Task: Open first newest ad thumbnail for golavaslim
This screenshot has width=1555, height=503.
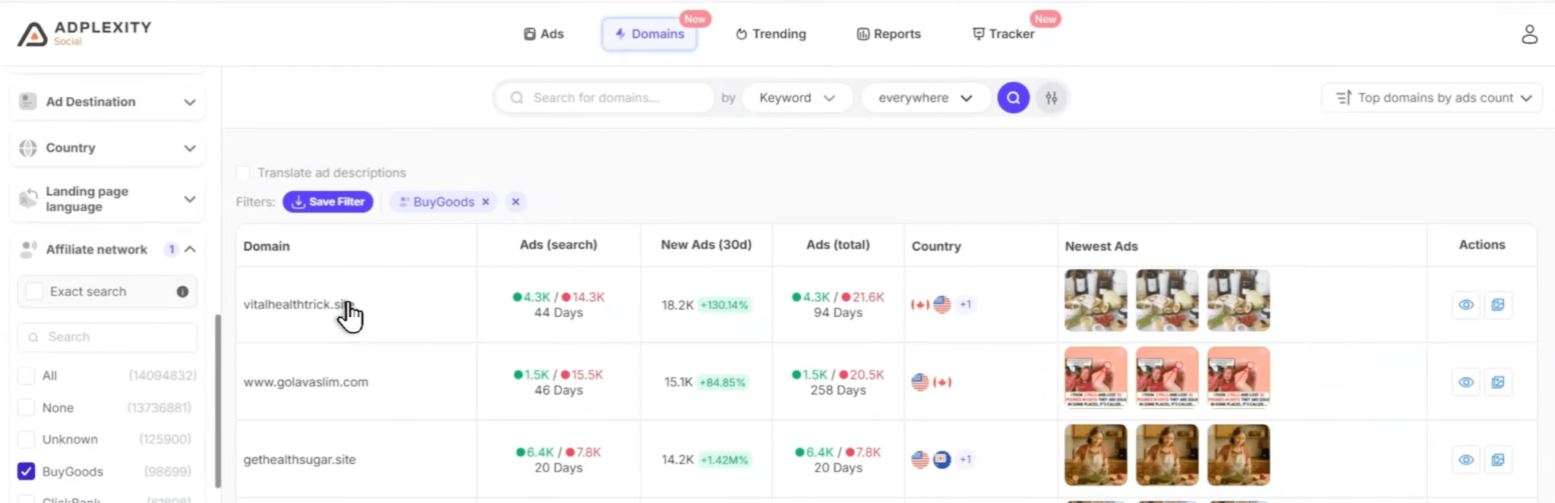Action: coord(1096,378)
